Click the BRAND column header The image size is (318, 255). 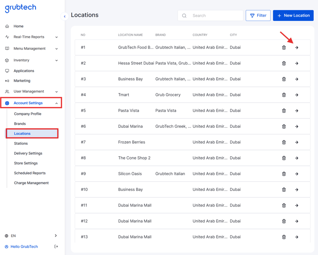(x=160, y=35)
